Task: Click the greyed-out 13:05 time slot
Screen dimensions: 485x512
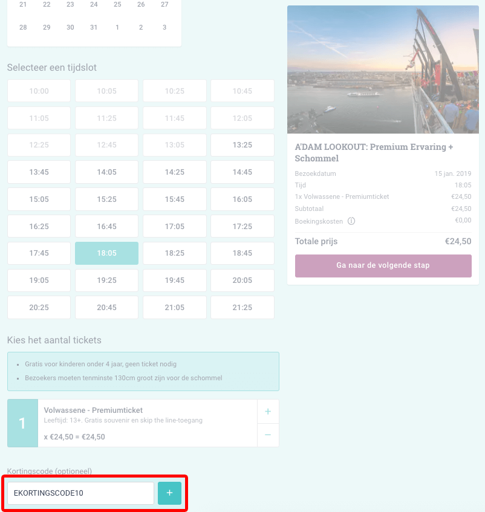Action: point(175,145)
